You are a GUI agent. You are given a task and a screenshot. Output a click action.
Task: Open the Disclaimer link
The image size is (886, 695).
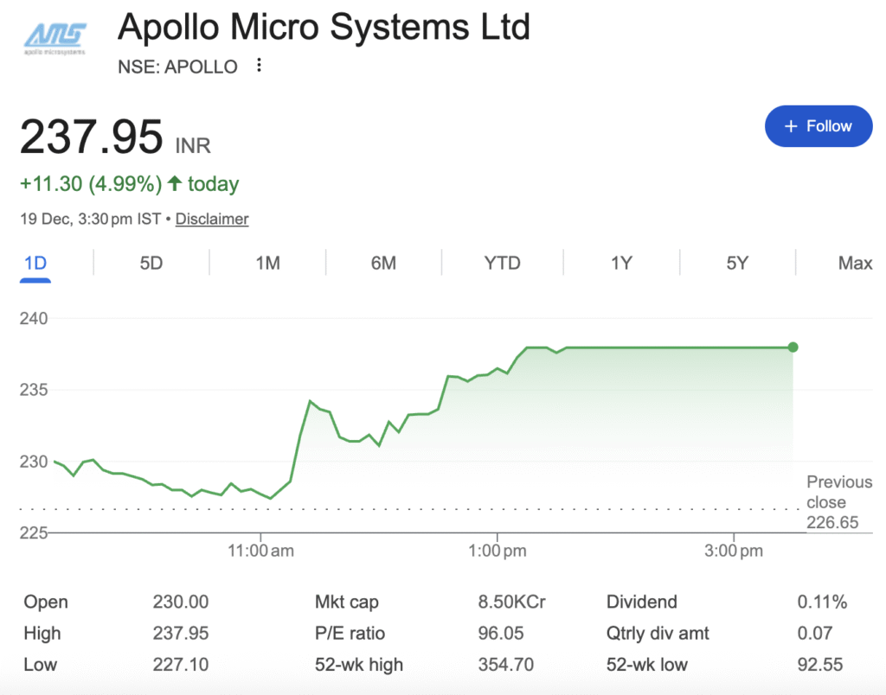point(212,219)
